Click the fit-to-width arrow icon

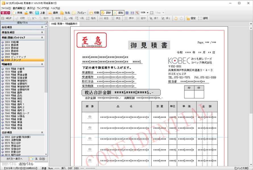click(x=132, y=13)
